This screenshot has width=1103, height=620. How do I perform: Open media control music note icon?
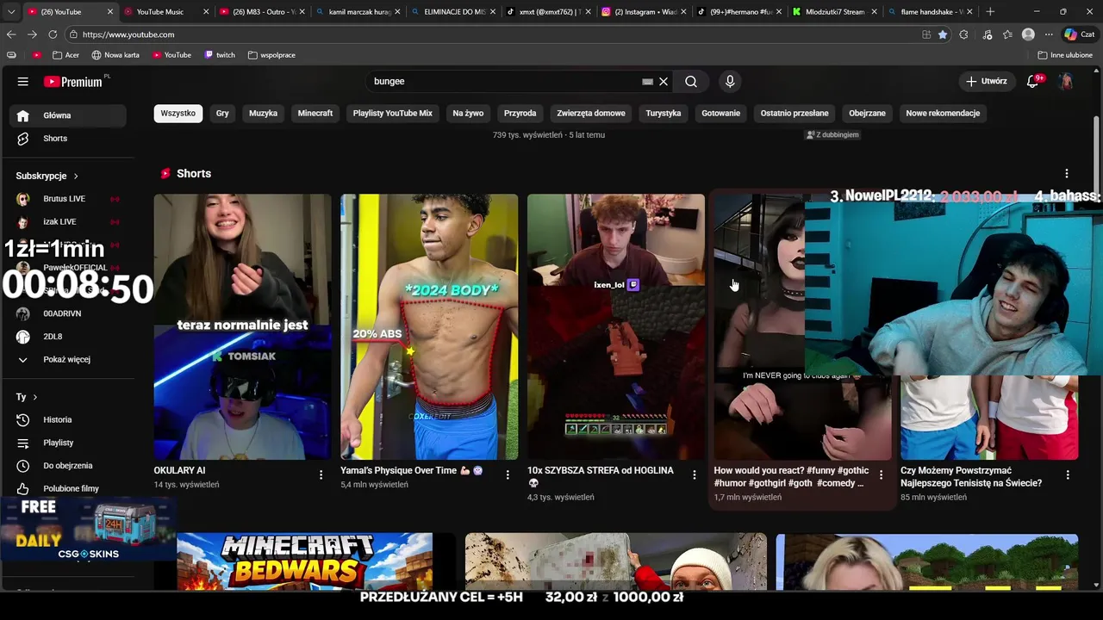click(987, 34)
